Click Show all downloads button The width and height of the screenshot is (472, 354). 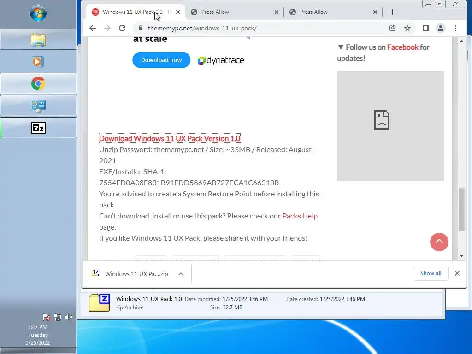click(x=431, y=273)
